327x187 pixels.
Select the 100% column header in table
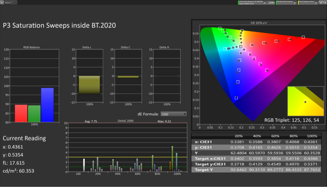pyautogui.click(x=312, y=136)
